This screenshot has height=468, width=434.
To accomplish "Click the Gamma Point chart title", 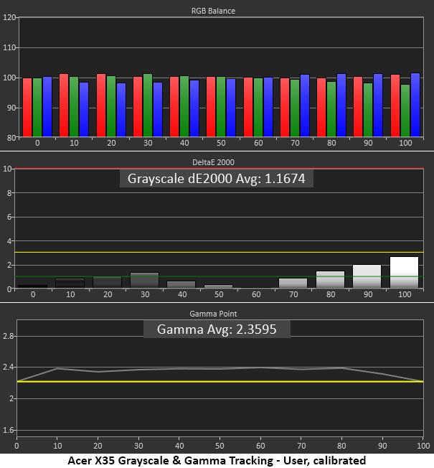I will coord(213,314).
